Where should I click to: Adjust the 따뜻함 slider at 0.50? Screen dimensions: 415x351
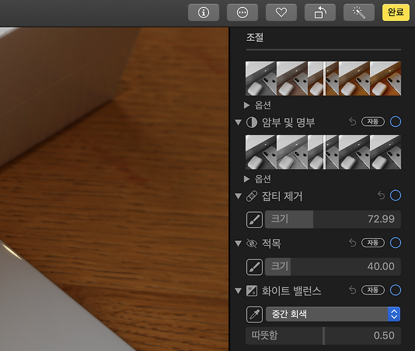pos(323,335)
